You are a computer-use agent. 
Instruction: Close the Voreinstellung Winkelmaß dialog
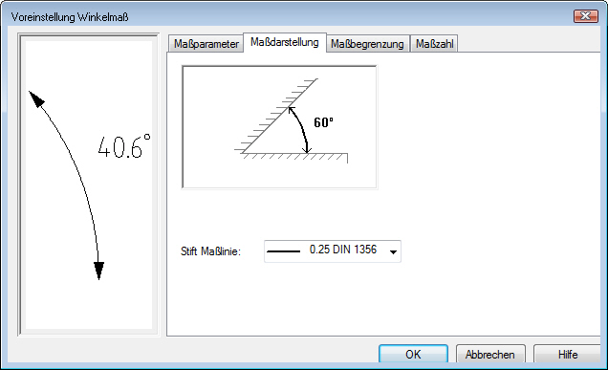tap(585, 16)
